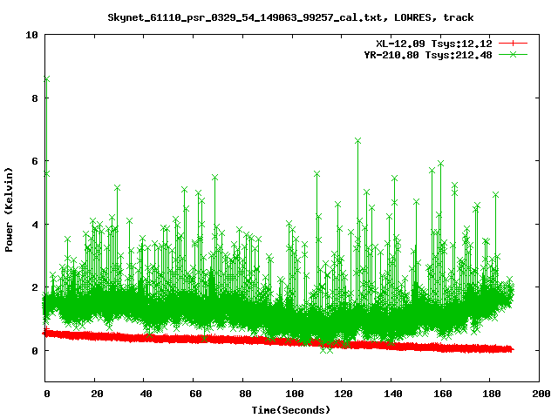Click the 6 tick label on y-axis
The image size is (558, 418).
[34, 161]
